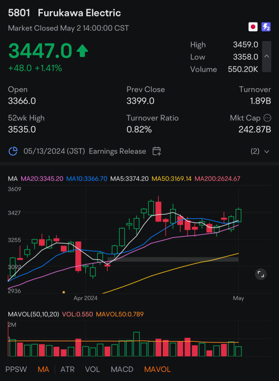
Task: Select the MACD indicator tab
Action: 122,370
